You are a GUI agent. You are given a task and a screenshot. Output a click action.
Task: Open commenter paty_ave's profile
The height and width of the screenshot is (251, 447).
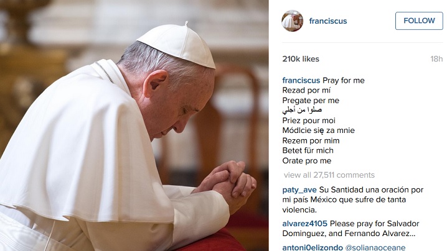pos(299,190)
